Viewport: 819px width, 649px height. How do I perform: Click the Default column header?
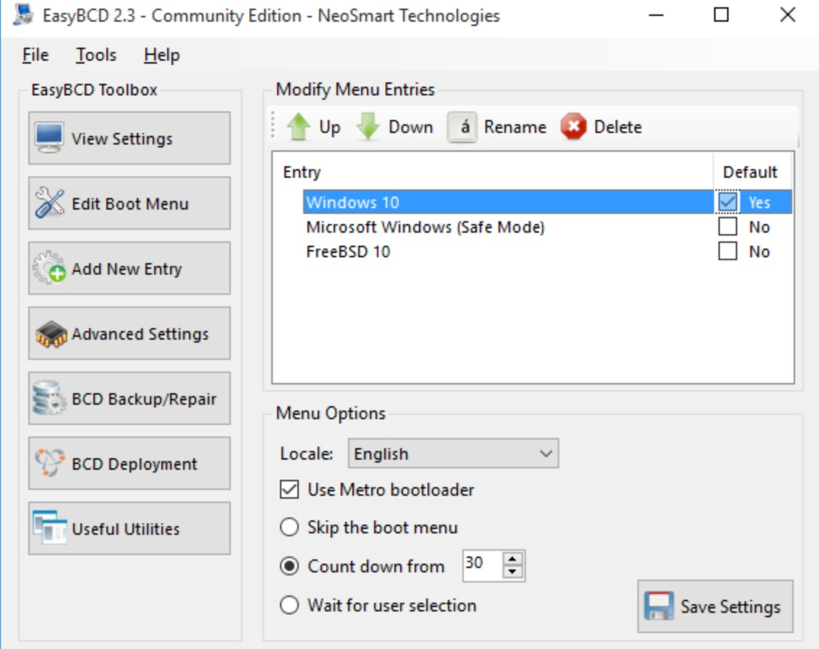tap(750, 171)
